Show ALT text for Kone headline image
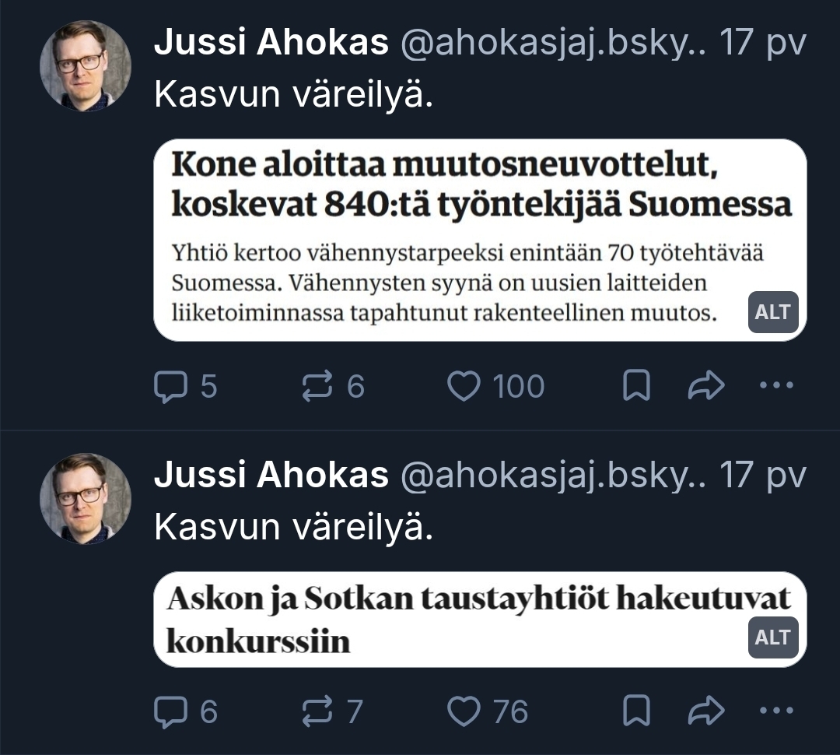The image size is (840, 755). 773,312
